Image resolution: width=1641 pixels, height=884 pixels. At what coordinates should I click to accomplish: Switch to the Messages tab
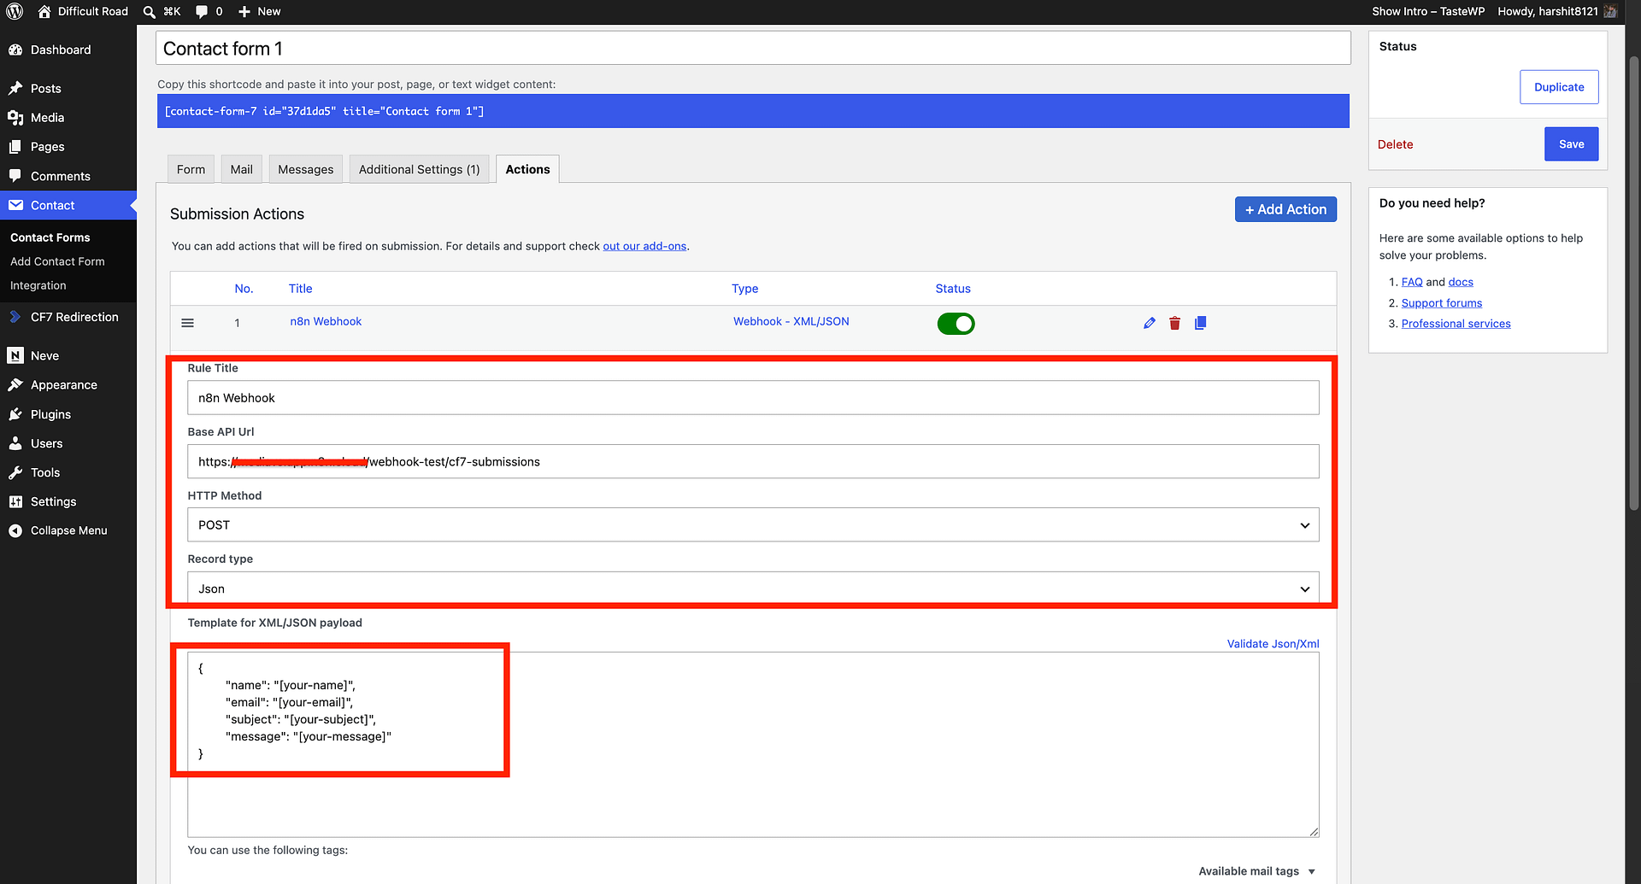click(306, 169)
